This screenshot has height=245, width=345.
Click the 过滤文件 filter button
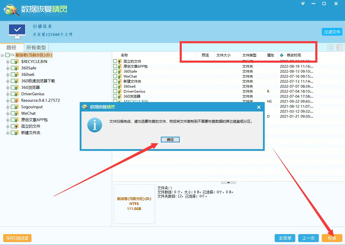click(x=332, y=32)
